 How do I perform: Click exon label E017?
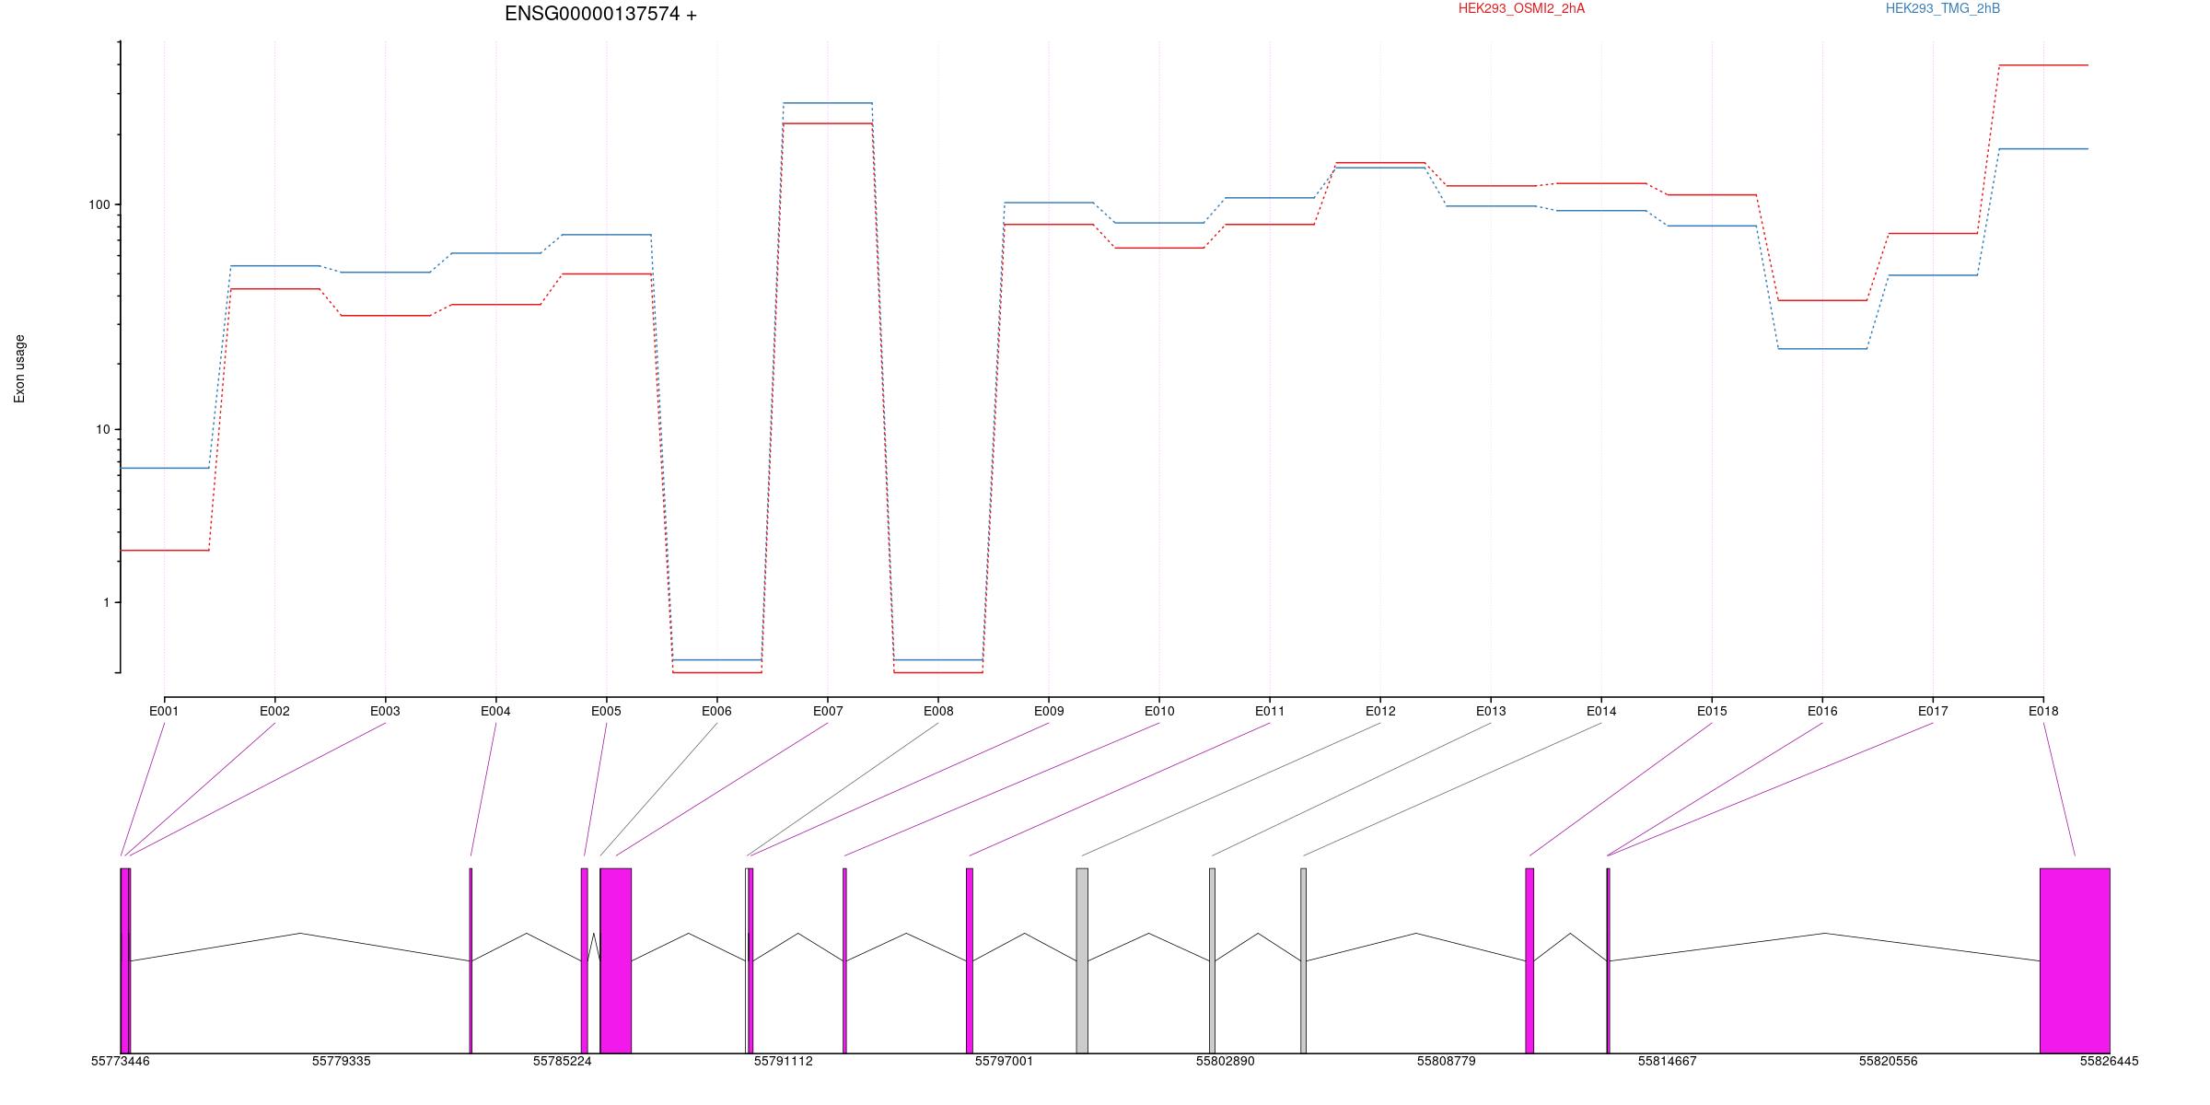point(1933,711)
